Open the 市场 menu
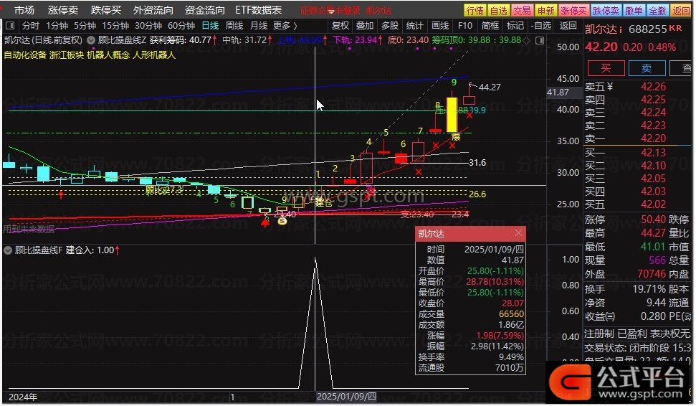 coord(24,10)
